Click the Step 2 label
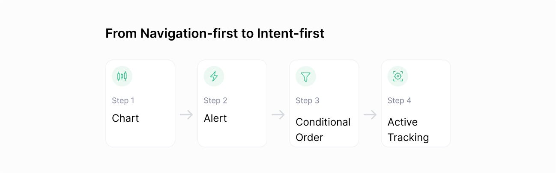 [x=215, y=101]
